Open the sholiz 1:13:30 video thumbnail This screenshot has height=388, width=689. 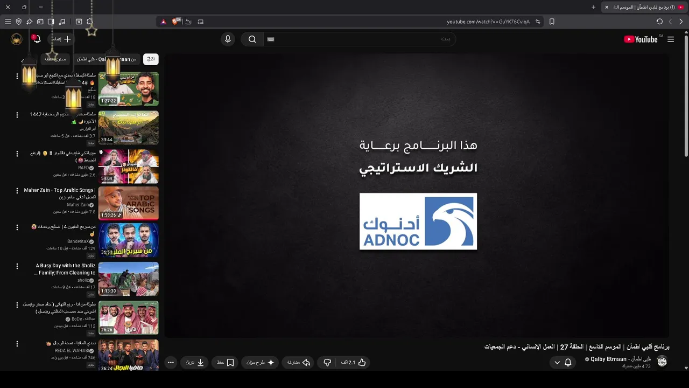129,279
